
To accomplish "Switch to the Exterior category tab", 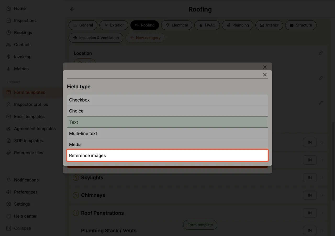I will [x=114, y=25].
